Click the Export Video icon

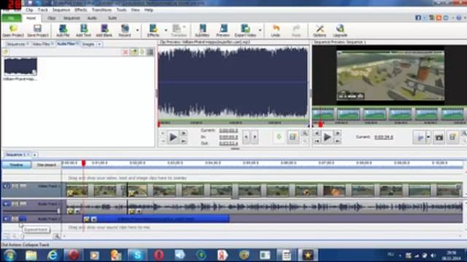point(245,31)
